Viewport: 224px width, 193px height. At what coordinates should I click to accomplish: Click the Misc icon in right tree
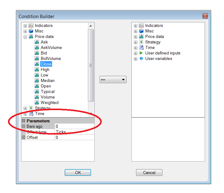pos(141,31)
